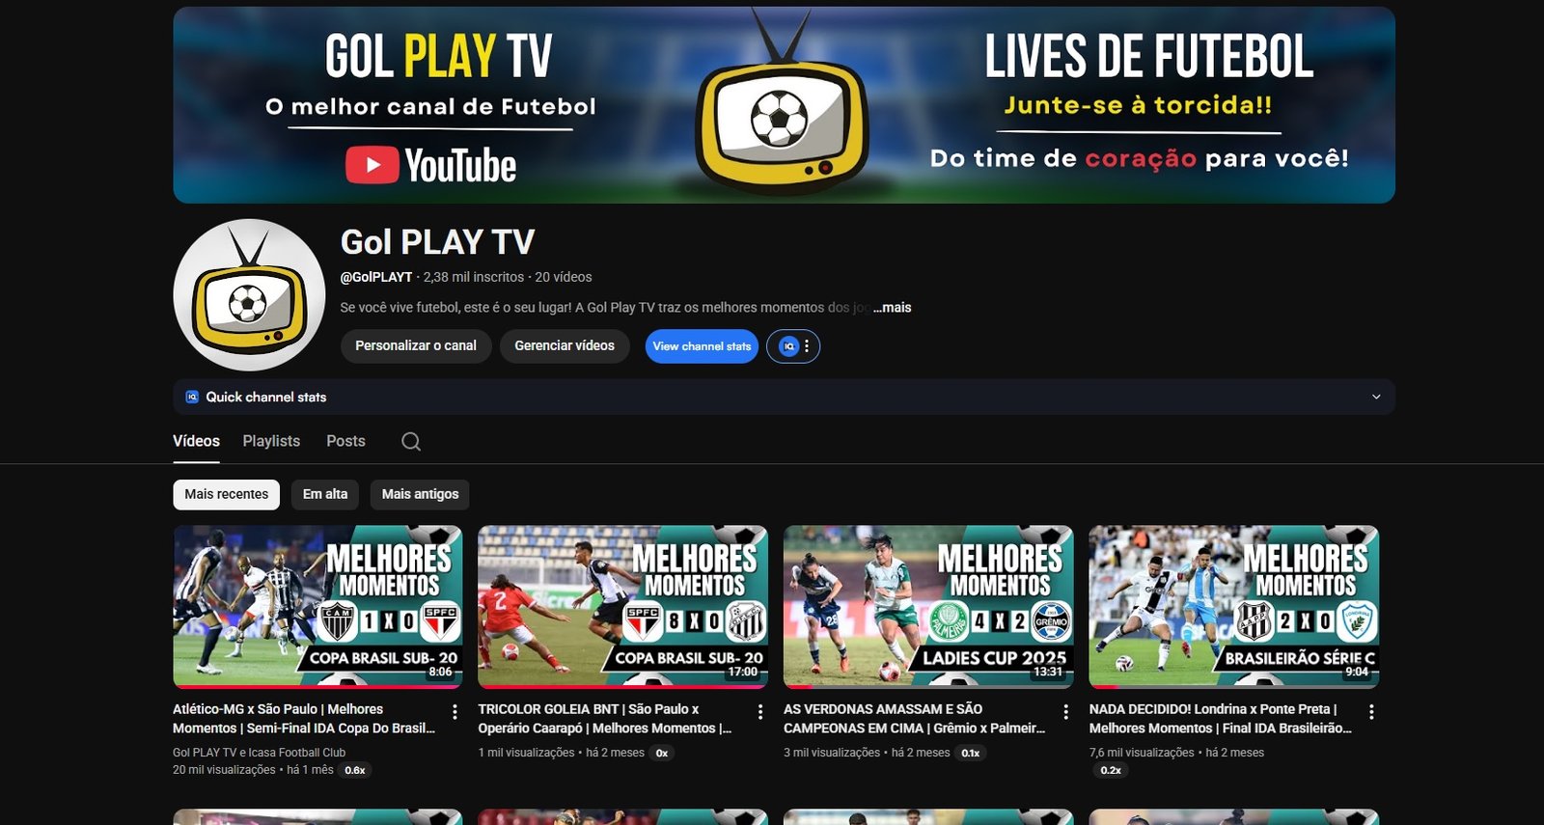Expand channel description with ...mais
Image resolution: width=1544 pixels, height=825 pixels.
(x=893, y=308)
